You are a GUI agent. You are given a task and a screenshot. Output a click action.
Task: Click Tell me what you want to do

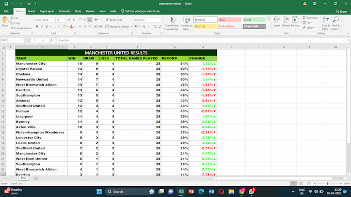(x=140, y=11)
